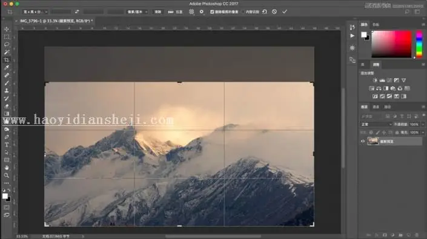This screenshot has height=239, width=427.
Task: Click the Brightness/Contrast sun adjustment icon
Action: 376,80
